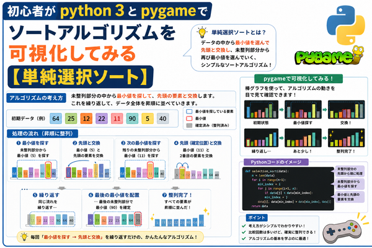Click the ❶ 最小値を探す step heading
372x248 pixels.
pyautogui.click(x=32, y=143)
